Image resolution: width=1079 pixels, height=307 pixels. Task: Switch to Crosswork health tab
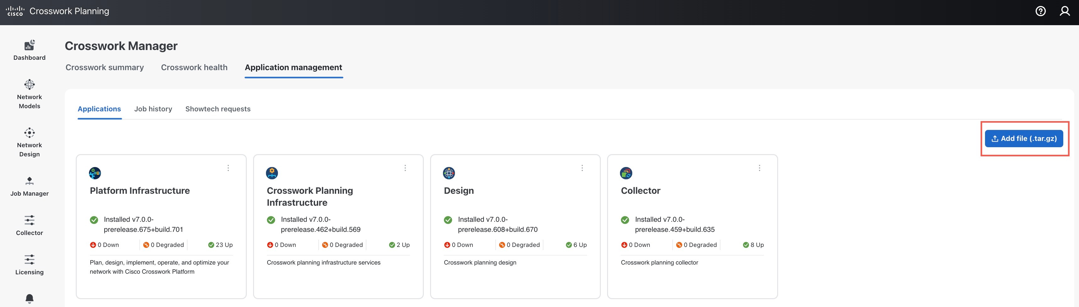[x=194, y=67]
